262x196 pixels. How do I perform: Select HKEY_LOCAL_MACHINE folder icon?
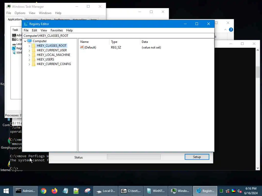[x=34, y=55]
